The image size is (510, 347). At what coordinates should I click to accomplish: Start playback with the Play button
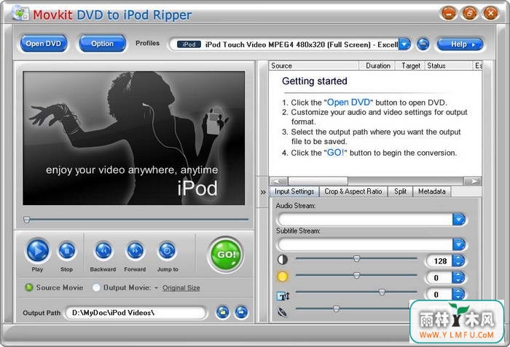pos(38,250)
